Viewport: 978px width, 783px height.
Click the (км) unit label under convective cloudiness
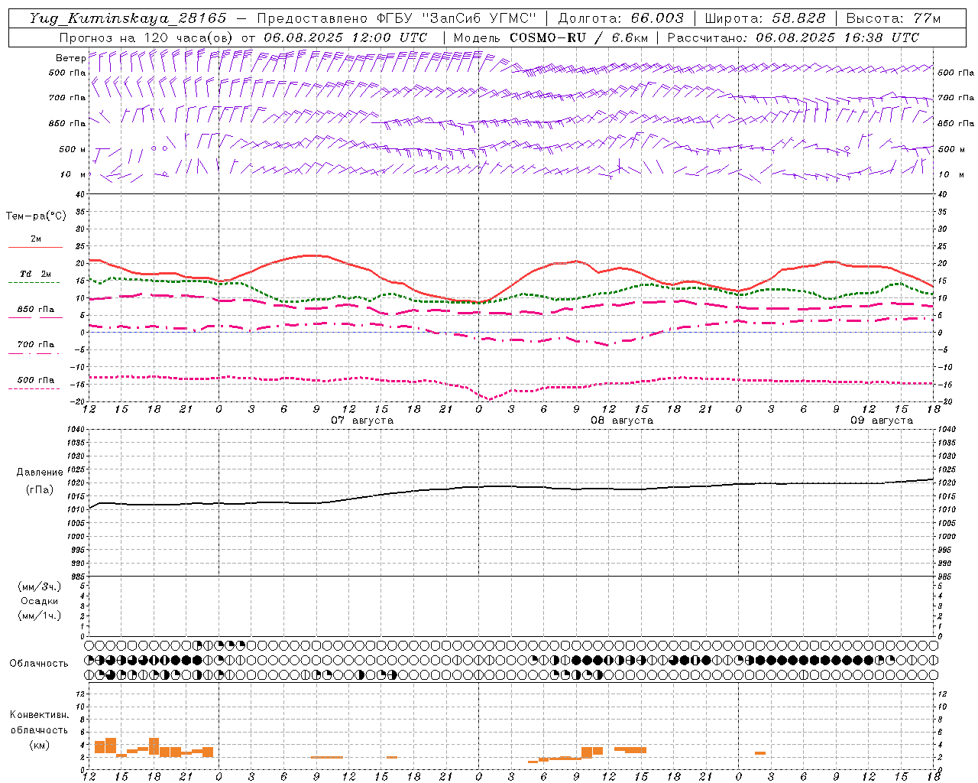(x=40, y=745)
